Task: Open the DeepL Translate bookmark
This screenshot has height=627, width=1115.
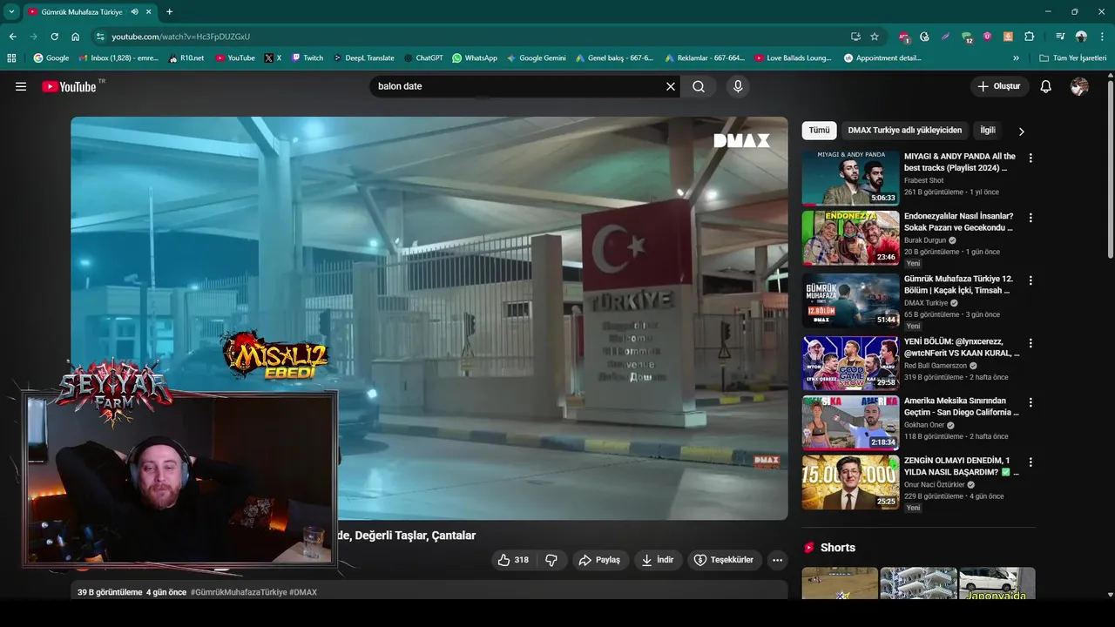Action: 363,58
